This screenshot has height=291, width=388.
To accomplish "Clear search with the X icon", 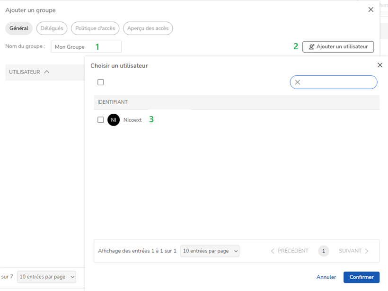I will pos(298,82).
